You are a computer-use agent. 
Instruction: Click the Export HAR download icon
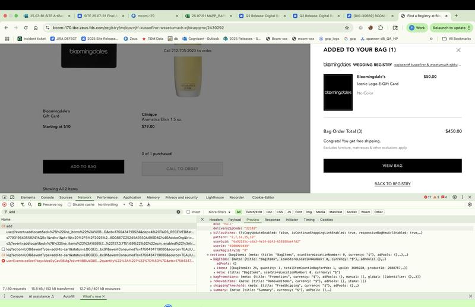point(149,204)
